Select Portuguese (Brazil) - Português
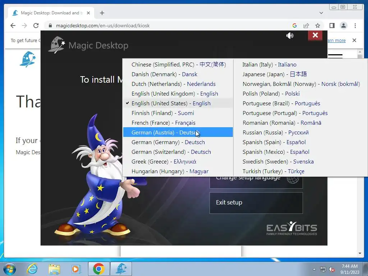 [x=301, y=103]
